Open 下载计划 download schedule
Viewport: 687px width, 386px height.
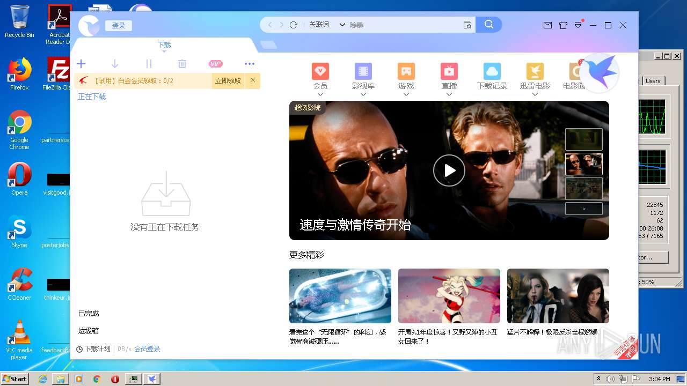click(x=93, y=349)
